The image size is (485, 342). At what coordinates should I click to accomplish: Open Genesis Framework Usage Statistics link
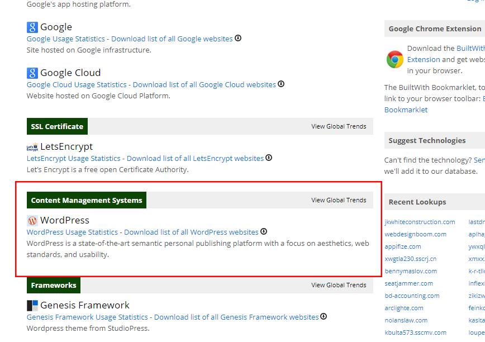(87, 317)
